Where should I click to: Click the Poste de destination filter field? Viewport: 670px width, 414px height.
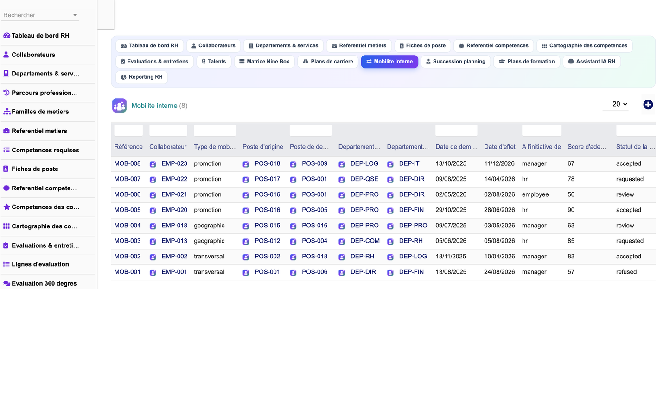tap(311, 130)
